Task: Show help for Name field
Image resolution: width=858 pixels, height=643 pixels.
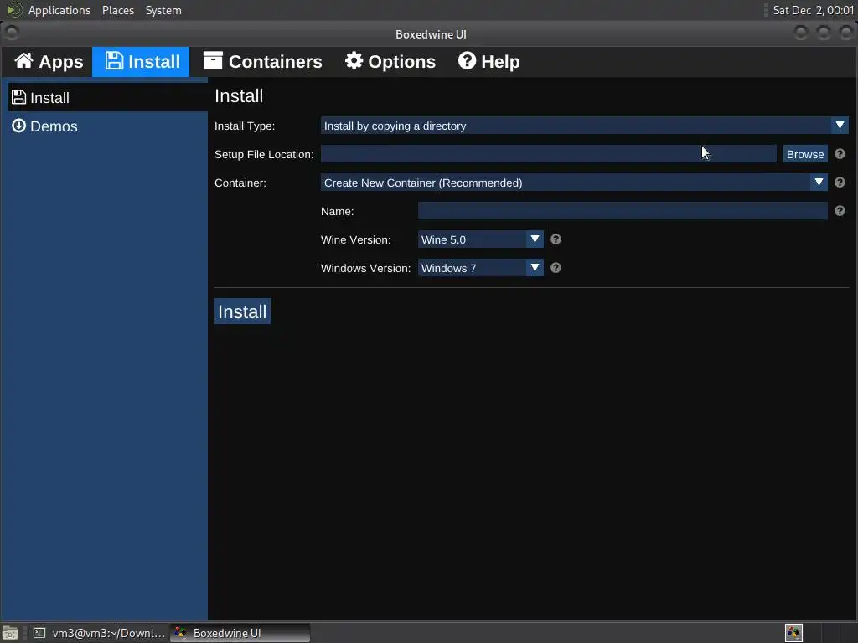Action: 840,211
